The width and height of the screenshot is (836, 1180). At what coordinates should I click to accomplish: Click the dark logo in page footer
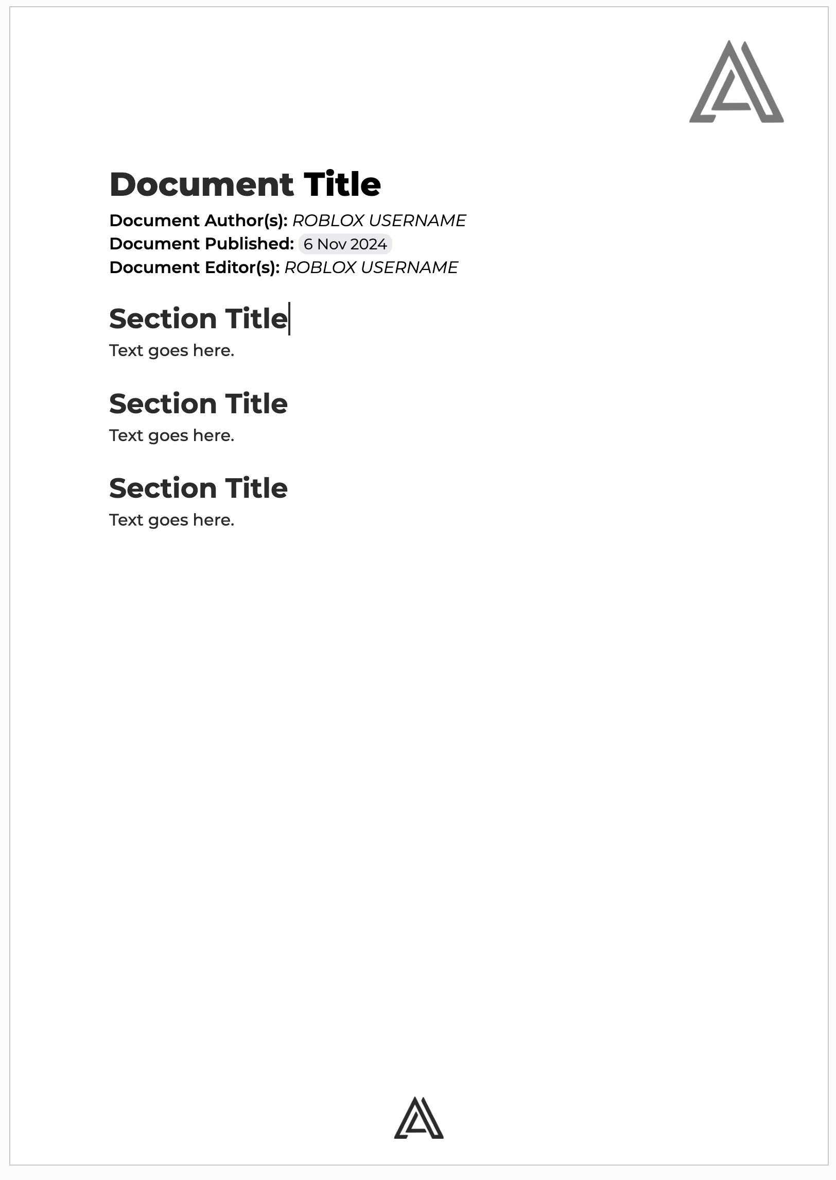[x=419, y=1118]
